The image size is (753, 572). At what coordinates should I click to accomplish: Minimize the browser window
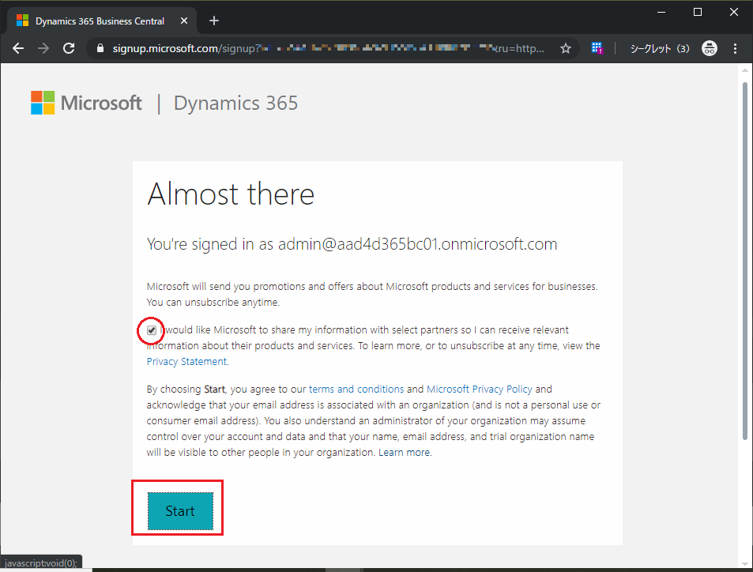[661, 13]
